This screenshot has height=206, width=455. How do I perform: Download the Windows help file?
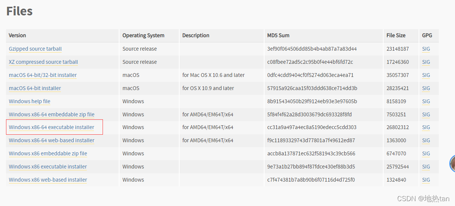tap(30, 101)
